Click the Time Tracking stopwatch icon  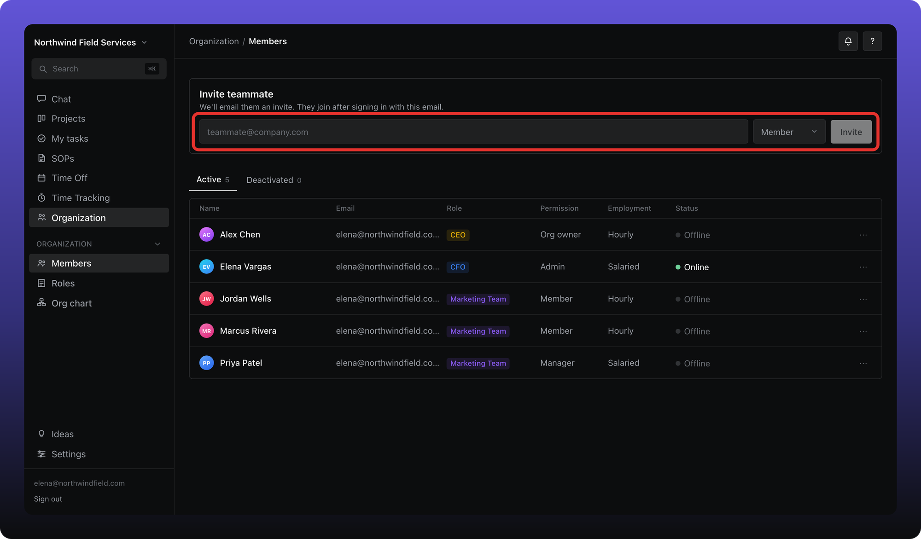click(41, 198)
